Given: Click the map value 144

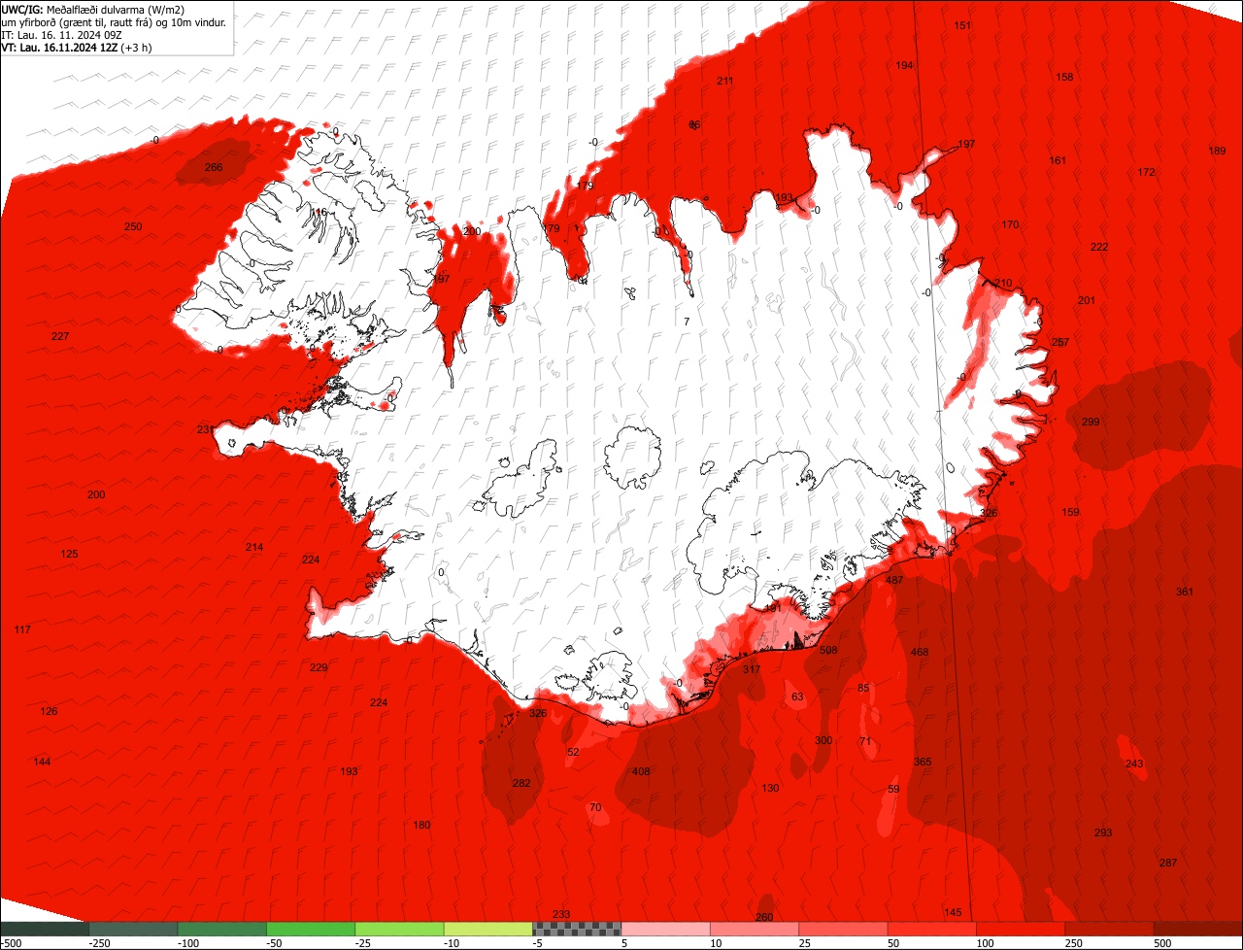Looking at the screenshot, I should (42, 762).
